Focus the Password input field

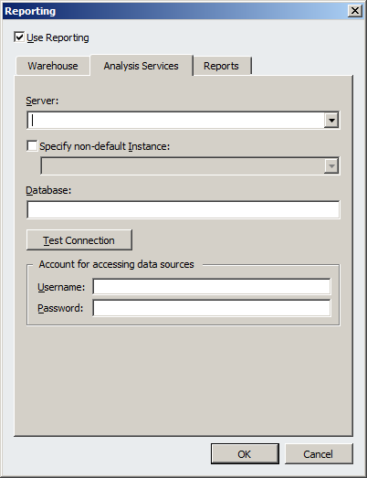(212, 308)
